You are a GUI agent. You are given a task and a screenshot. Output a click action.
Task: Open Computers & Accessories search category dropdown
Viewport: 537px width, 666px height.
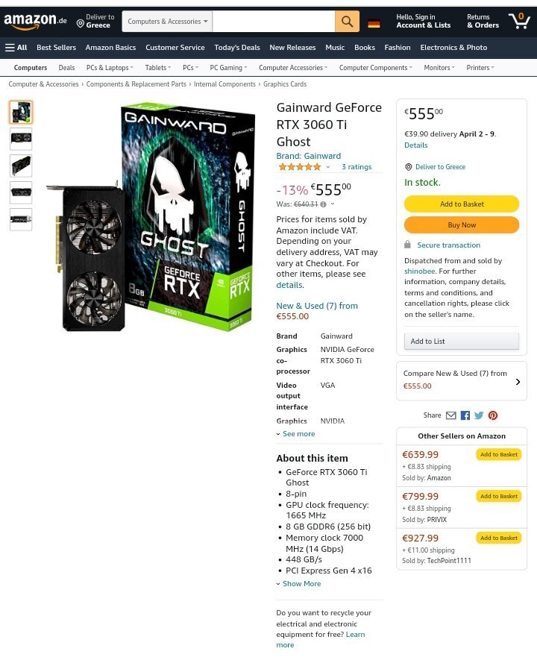coord(167,21)
